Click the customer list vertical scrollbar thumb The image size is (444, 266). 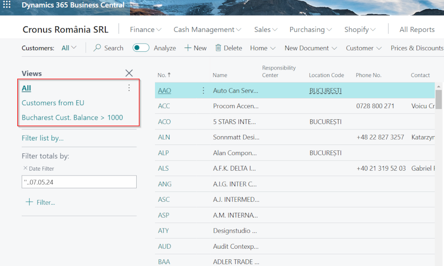[x=439, y=99]
